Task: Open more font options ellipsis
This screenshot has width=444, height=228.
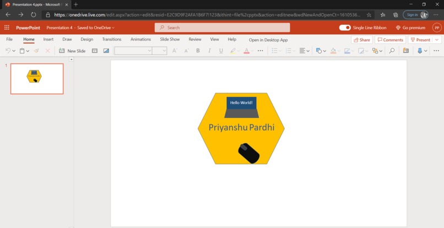Action: 260,51
